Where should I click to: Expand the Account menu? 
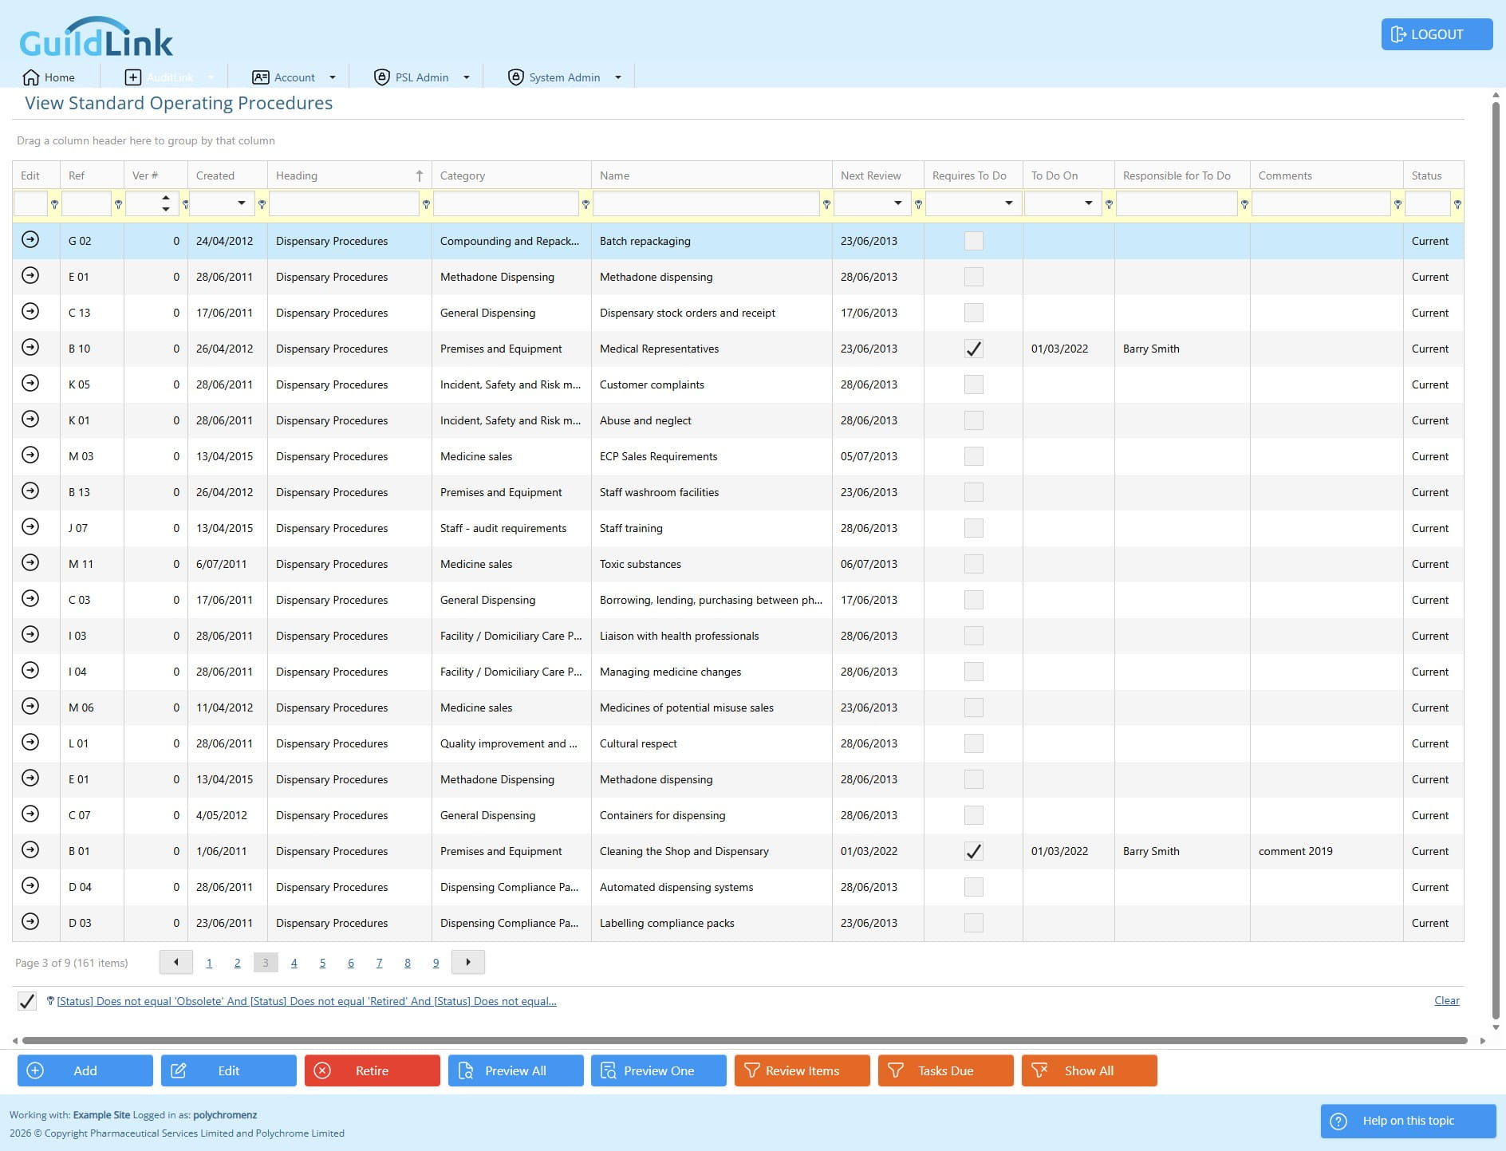(x=294, y=77)
